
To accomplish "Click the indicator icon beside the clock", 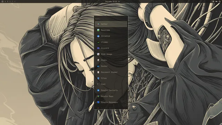I will 119,1.
